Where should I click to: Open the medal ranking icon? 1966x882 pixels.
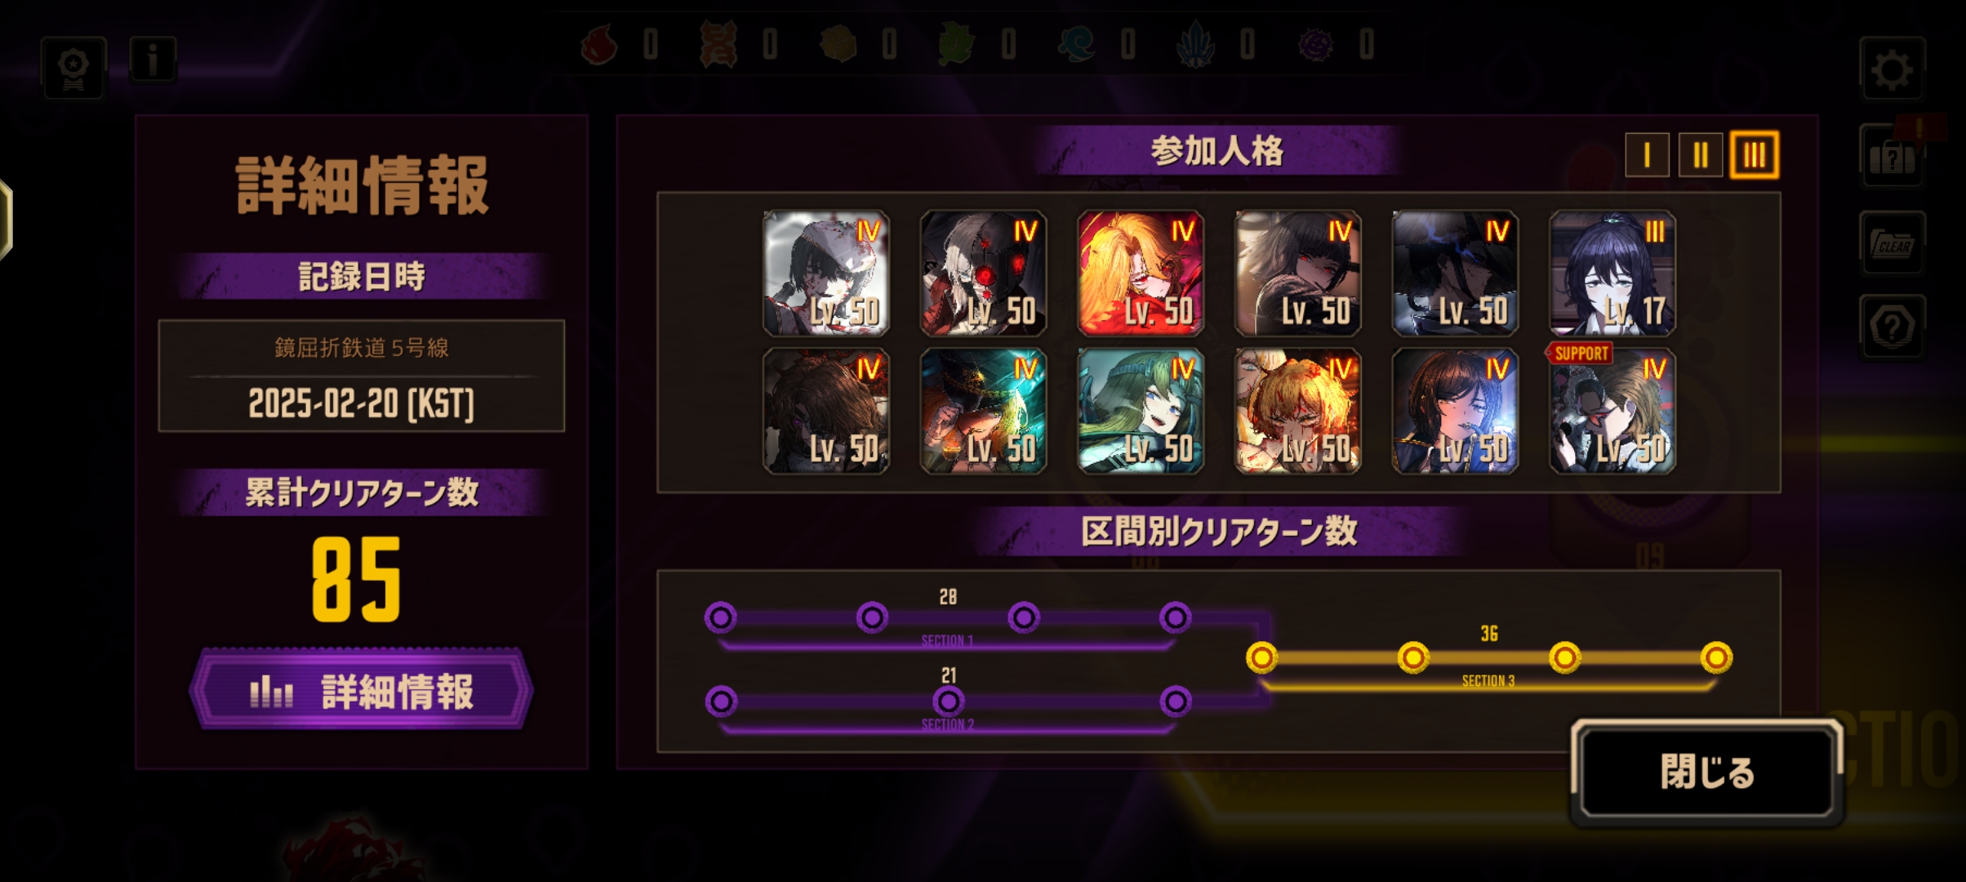(74, 69)
